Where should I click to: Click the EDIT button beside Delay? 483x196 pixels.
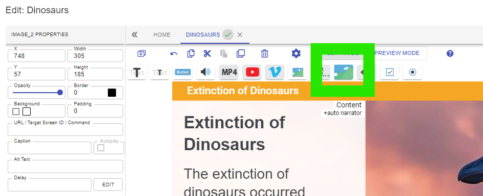(x=108, y=185)
